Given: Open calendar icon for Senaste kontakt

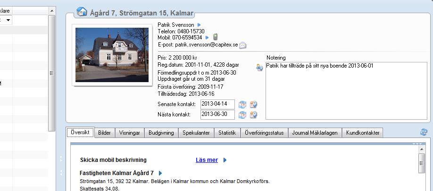Looking at the screenshot, I should [x=242, y=105].
